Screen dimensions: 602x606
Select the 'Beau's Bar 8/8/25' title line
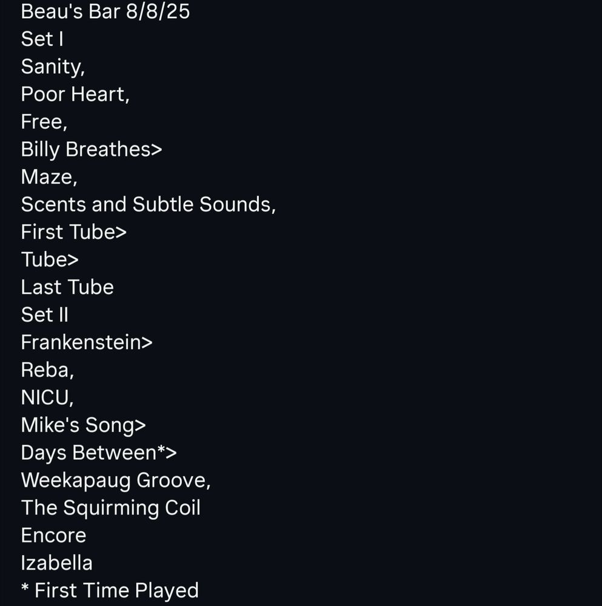click(105, 11)
